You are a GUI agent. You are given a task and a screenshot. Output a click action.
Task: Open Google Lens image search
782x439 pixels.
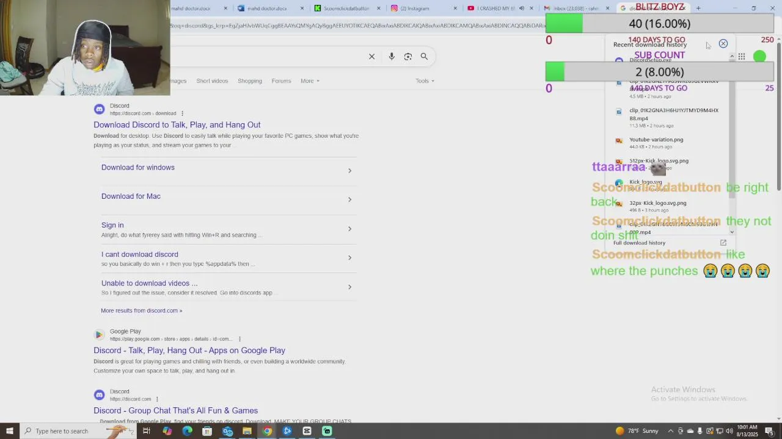408,57
